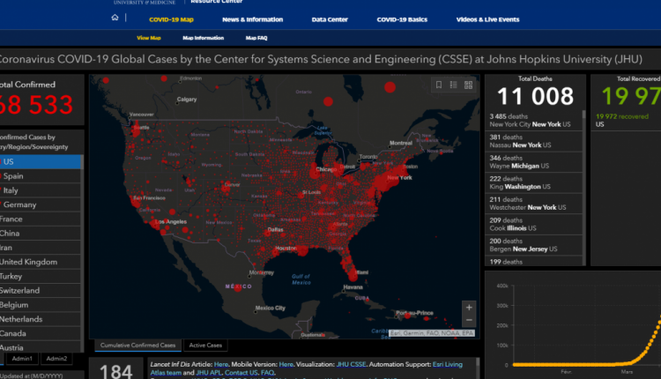Open the Mobile Version Here link

pos(286,364)
